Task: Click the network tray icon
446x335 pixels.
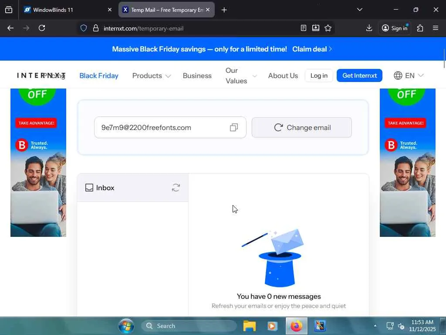Action: tap(390, 325)
